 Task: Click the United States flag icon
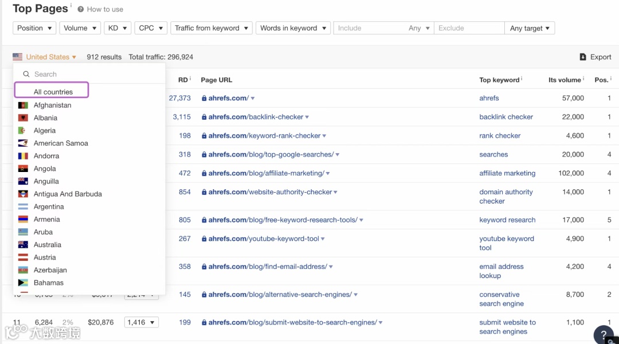pos(18,57)
